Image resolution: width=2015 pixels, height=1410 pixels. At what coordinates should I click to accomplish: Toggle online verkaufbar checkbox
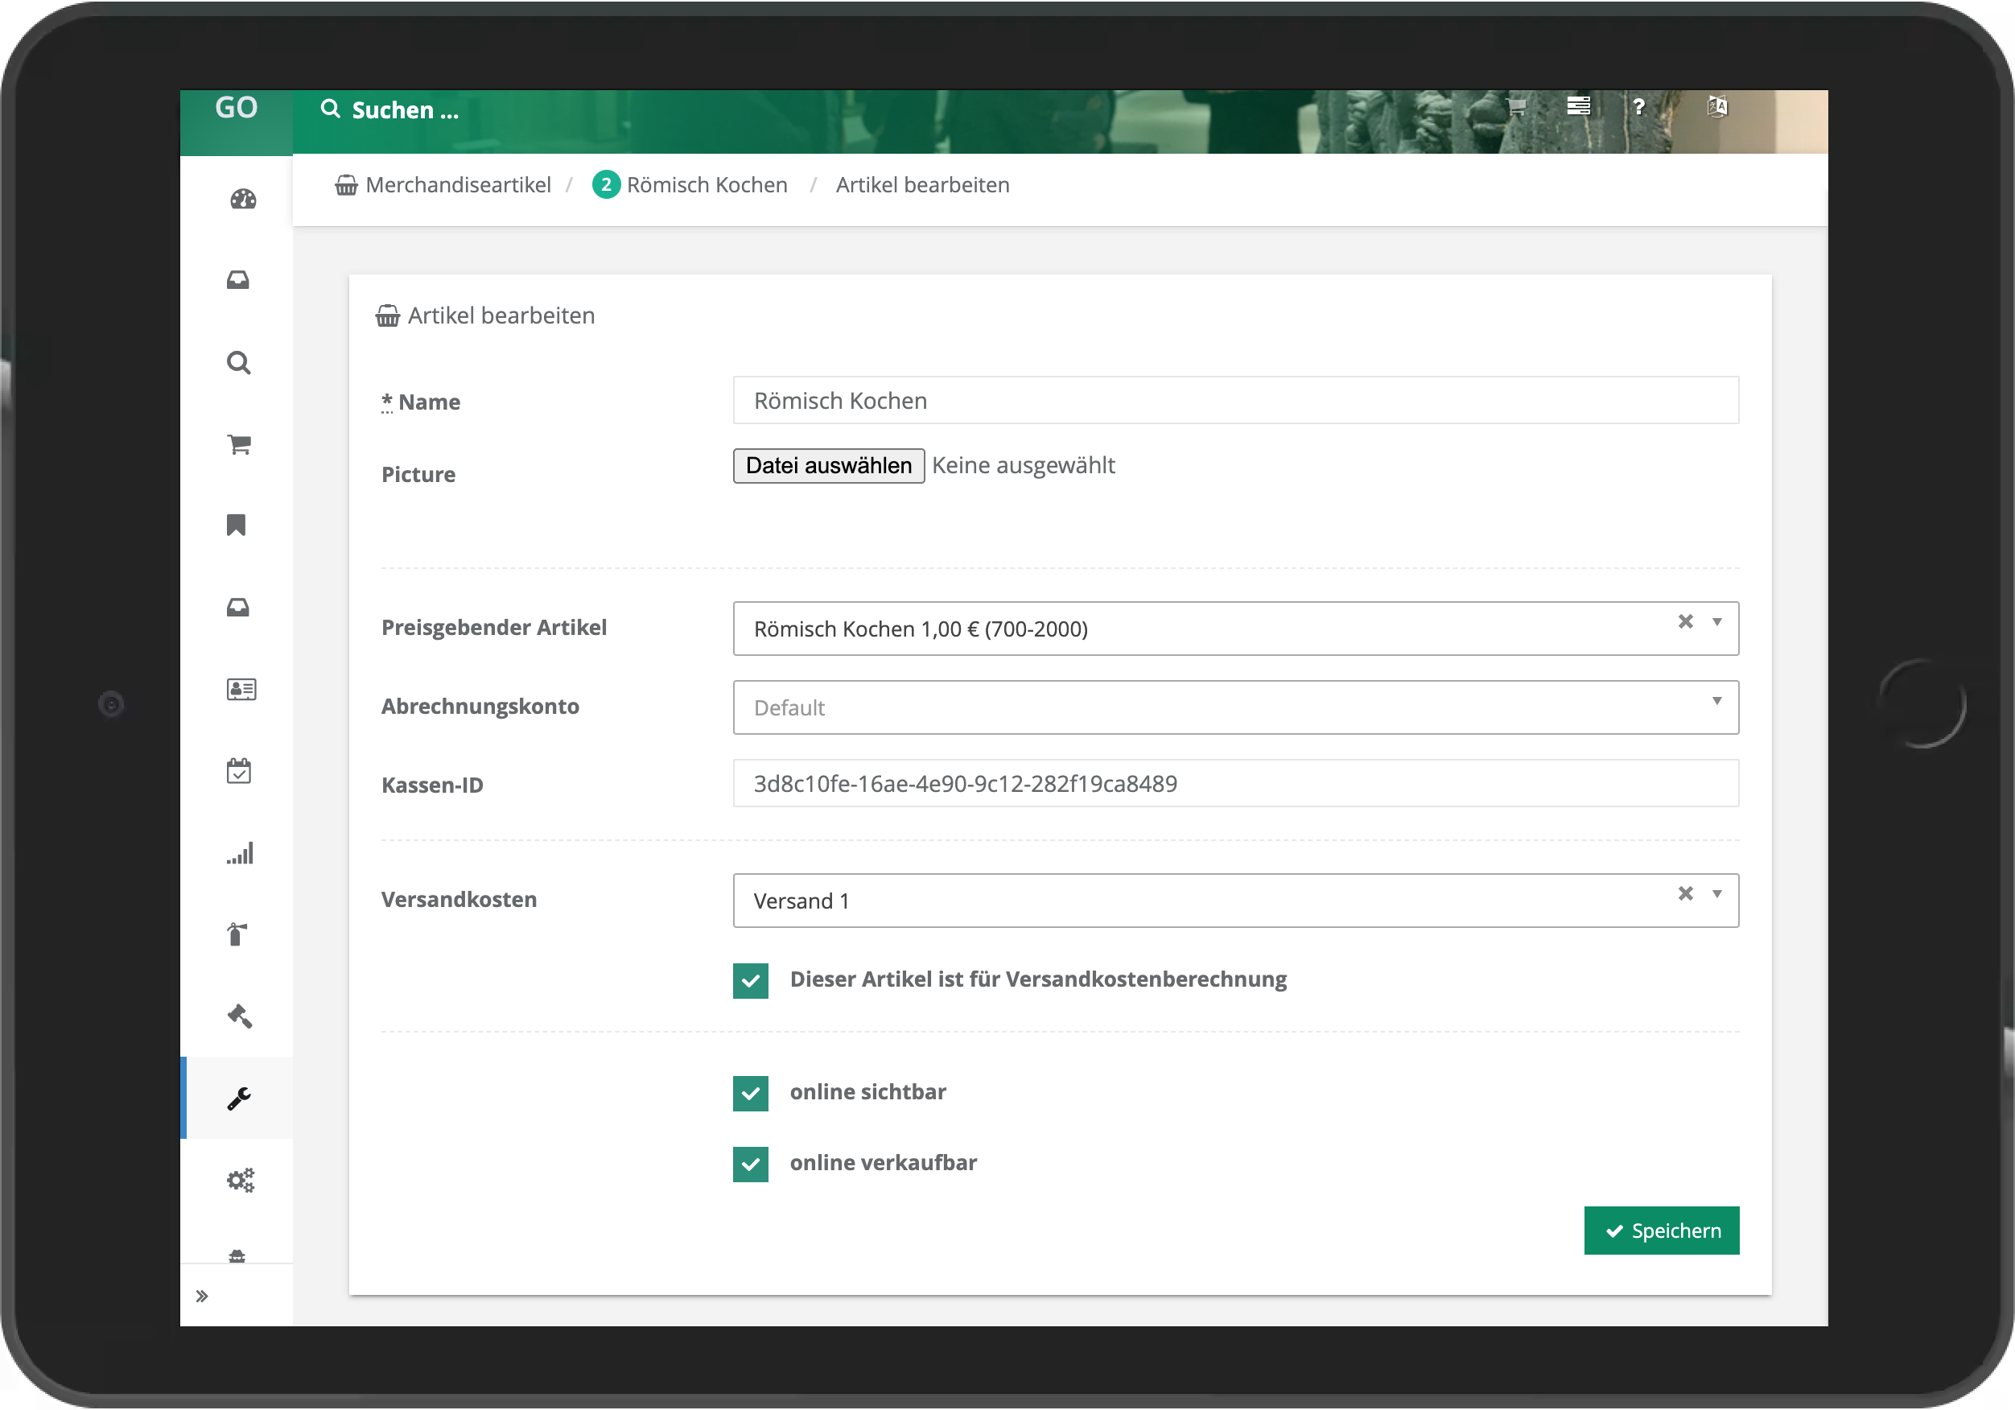[x=750, y=1165]
